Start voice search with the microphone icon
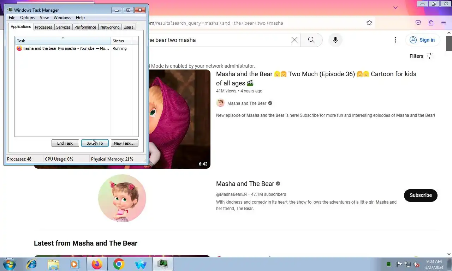The width and height of the screenshot is (452, 271). [x=335, y=40]
